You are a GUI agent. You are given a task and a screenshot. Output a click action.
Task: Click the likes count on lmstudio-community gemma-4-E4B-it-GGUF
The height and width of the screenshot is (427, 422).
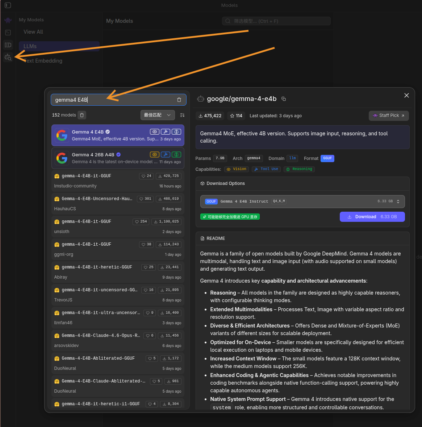pos(146,176)
